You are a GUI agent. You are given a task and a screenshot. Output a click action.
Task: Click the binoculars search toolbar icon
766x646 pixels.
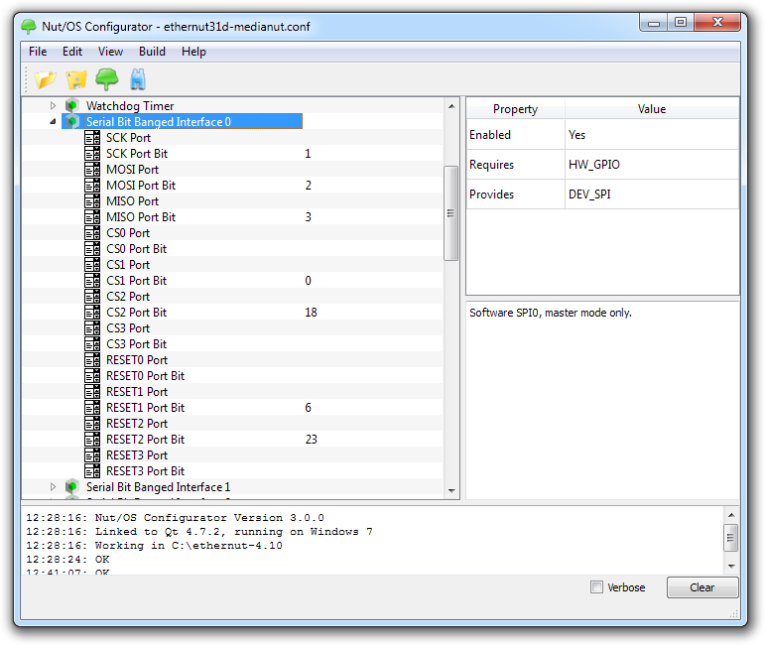coord(138,79)
